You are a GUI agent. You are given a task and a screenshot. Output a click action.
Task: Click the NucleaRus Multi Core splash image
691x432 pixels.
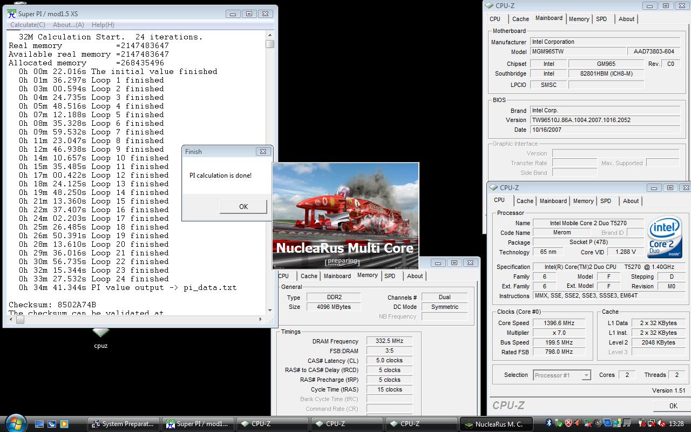345,215
